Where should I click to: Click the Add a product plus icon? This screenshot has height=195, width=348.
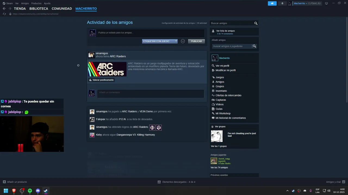pos(4,182)
